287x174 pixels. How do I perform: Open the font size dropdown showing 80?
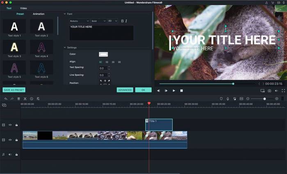(112, 21)
